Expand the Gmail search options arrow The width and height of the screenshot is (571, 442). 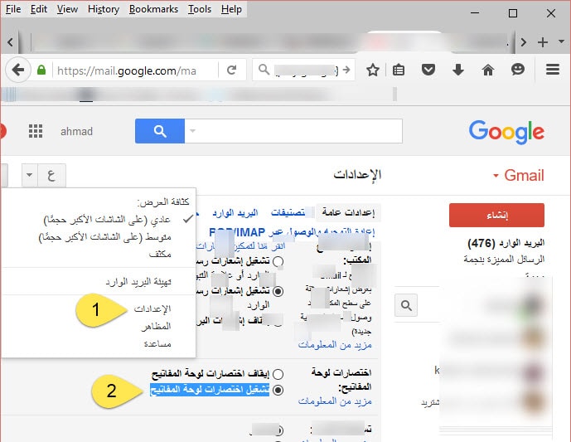coord(193,131)
